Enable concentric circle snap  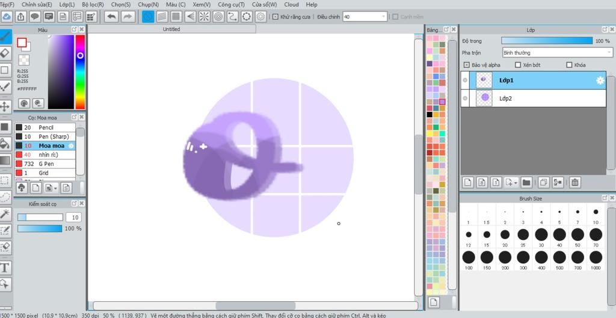tap(218, 16)
